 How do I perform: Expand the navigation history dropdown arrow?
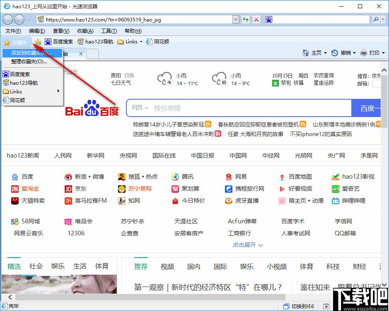[29, 20]
